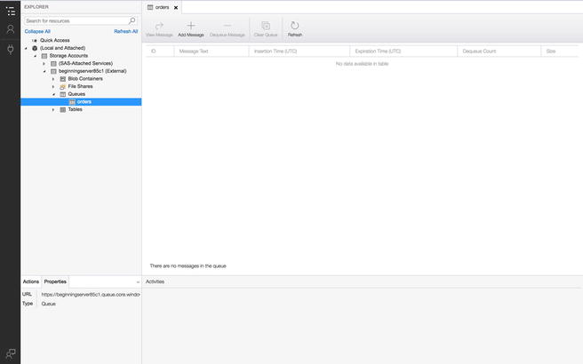Open the Manage Accounts person icon
Image resolution: width=583 pixels, height=364 pixels.
pos(10,29)
